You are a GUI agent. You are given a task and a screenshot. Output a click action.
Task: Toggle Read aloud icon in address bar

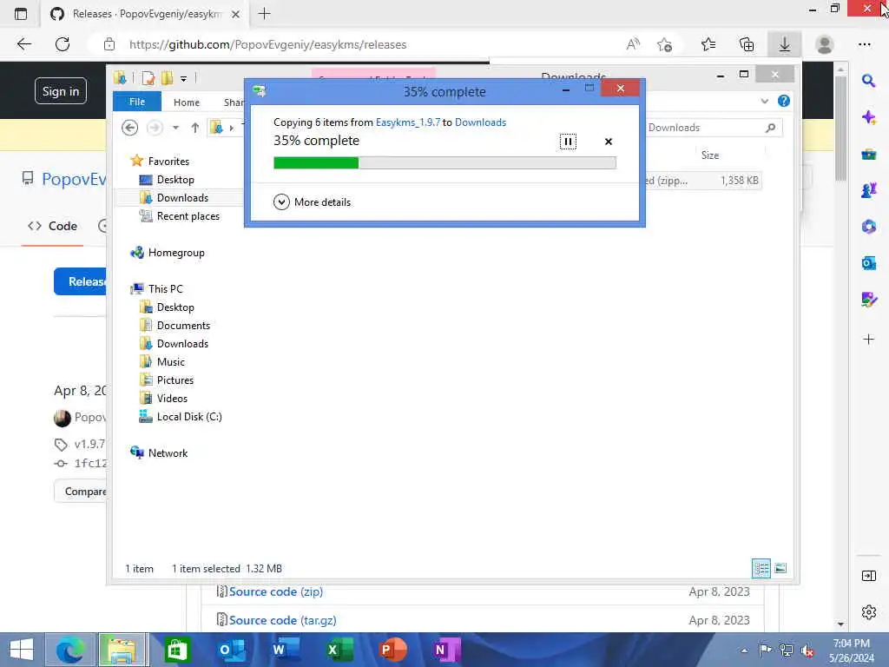[633, 44]
